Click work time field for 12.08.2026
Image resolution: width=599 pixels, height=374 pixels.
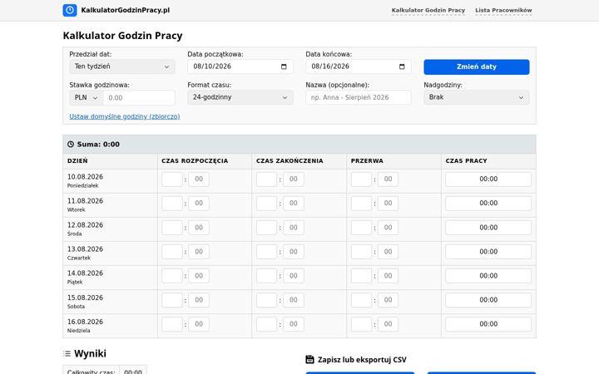click(x=488, y=228)
